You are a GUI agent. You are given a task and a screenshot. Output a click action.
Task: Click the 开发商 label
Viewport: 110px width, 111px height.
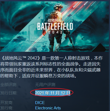point(7,102)
